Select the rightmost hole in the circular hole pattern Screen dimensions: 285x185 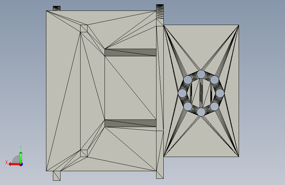(220, 93)
